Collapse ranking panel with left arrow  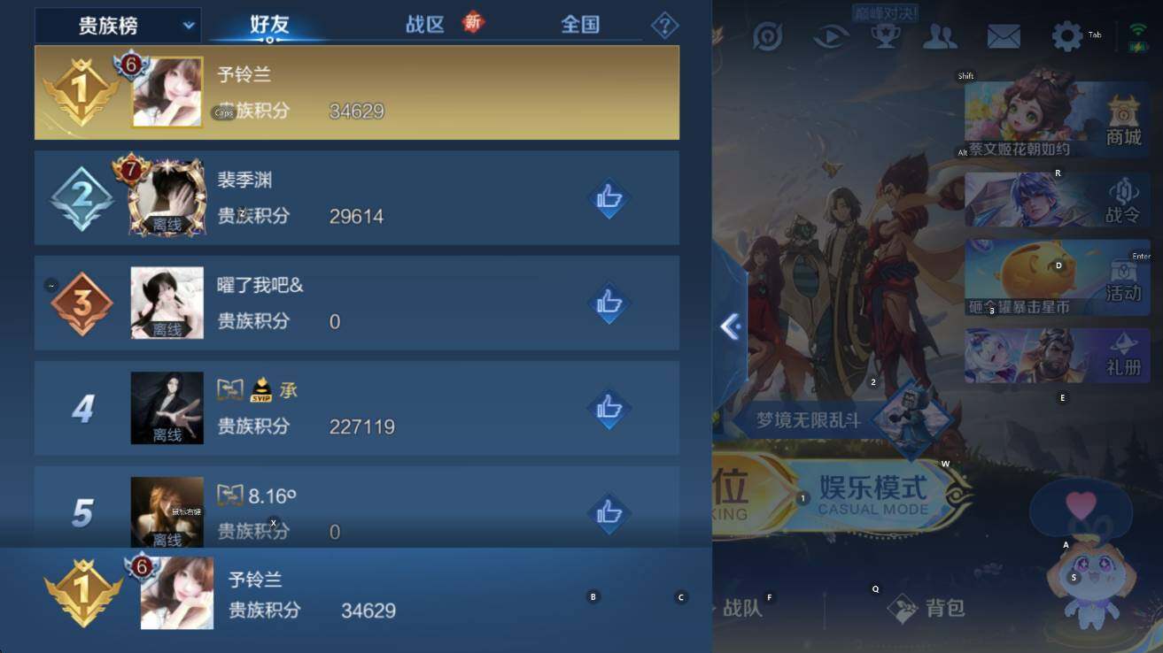coord(730,327)
